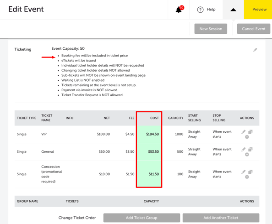272x224 pixels.
Task: Click the 100 capacity value
Action: [x=180, y=174]
